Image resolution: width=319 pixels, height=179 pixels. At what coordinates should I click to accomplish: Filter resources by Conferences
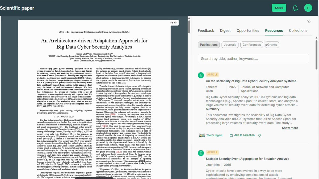coord(251,45)
